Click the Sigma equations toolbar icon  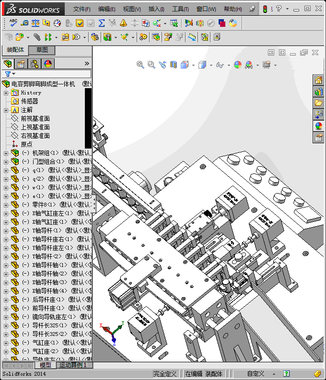[x=101, y=23]
